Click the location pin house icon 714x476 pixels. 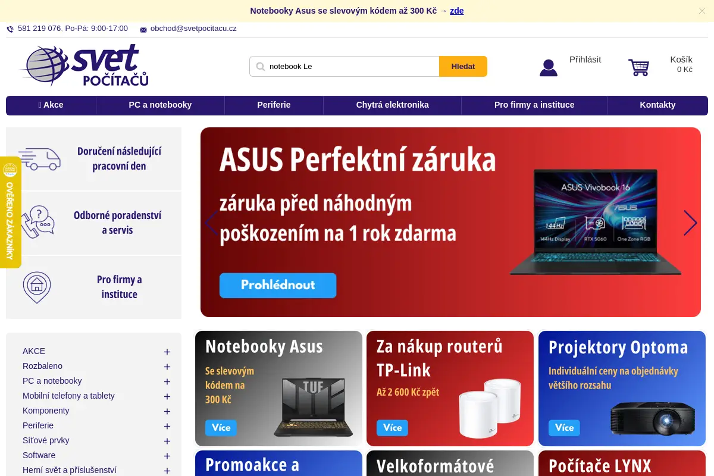37,287
